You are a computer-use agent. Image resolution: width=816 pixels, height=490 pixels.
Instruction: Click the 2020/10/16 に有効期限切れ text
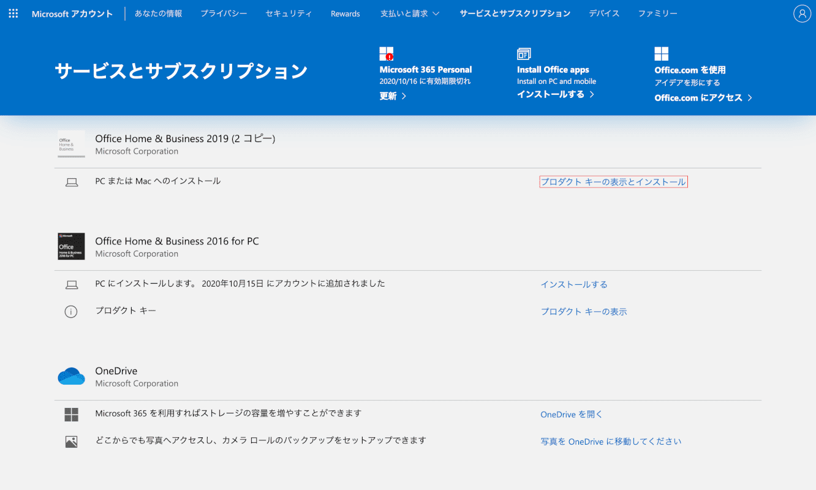point(425,81)
